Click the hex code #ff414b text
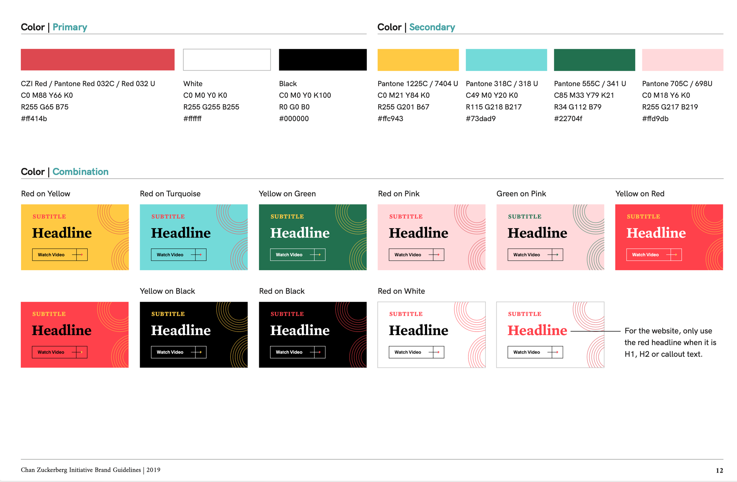This screenshot has width=737, height=482. coord(34,119)
